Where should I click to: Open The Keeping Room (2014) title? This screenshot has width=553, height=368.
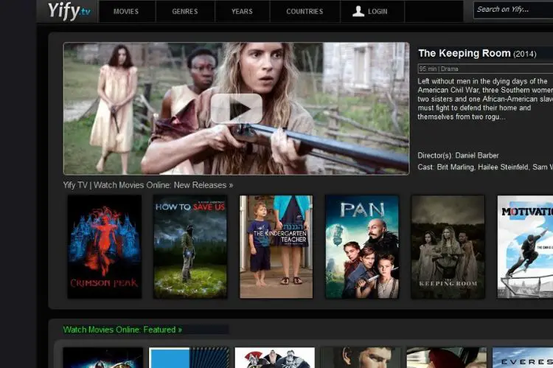click(x=477, y=53)
